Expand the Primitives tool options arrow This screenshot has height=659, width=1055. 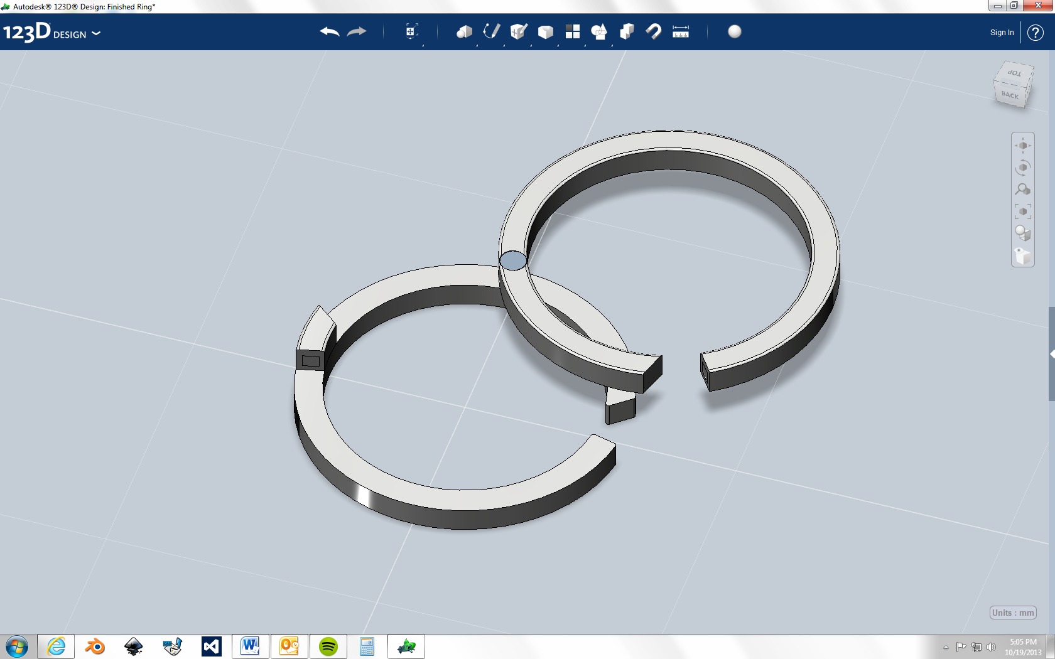coord(477,46)
